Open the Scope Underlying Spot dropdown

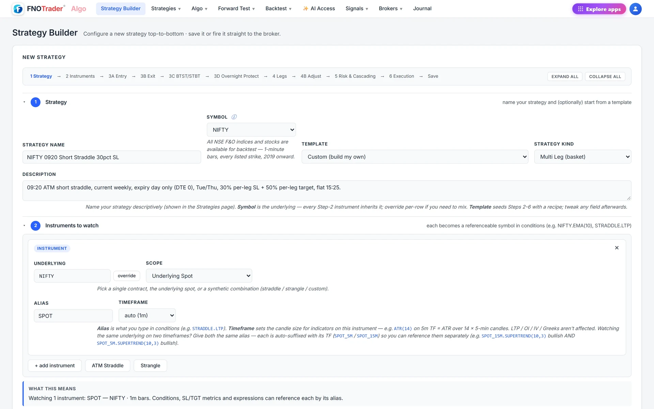pyautogui.click(x=199, y=276)
